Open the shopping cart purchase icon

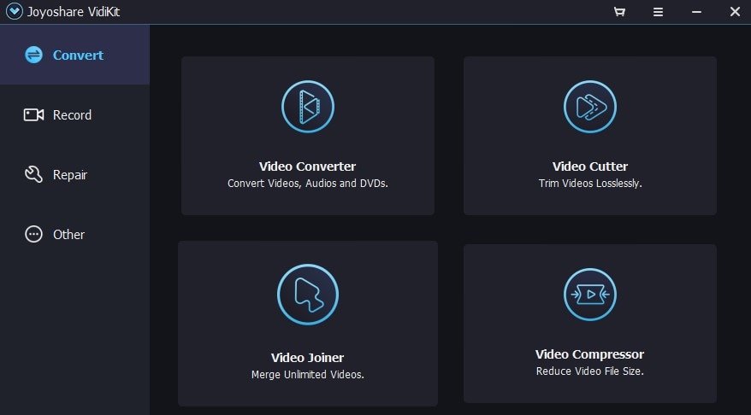[x=619, y=11]
